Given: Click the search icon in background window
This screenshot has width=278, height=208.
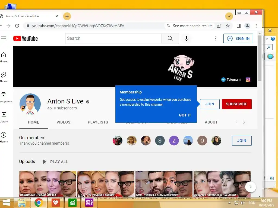Looking at the screenshot, I should [x=269, y=47].
